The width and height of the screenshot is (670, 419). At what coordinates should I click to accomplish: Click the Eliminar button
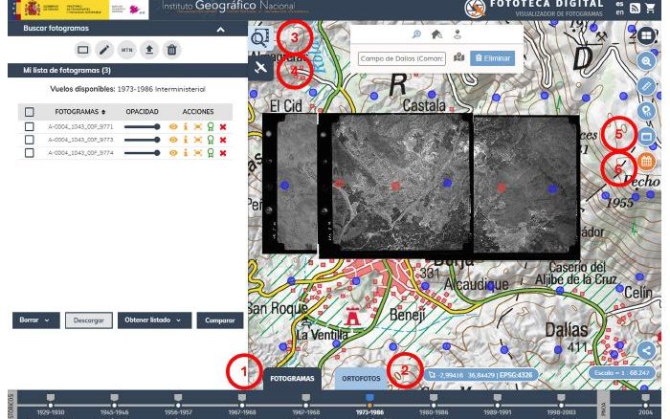click(x=493, y=58)
